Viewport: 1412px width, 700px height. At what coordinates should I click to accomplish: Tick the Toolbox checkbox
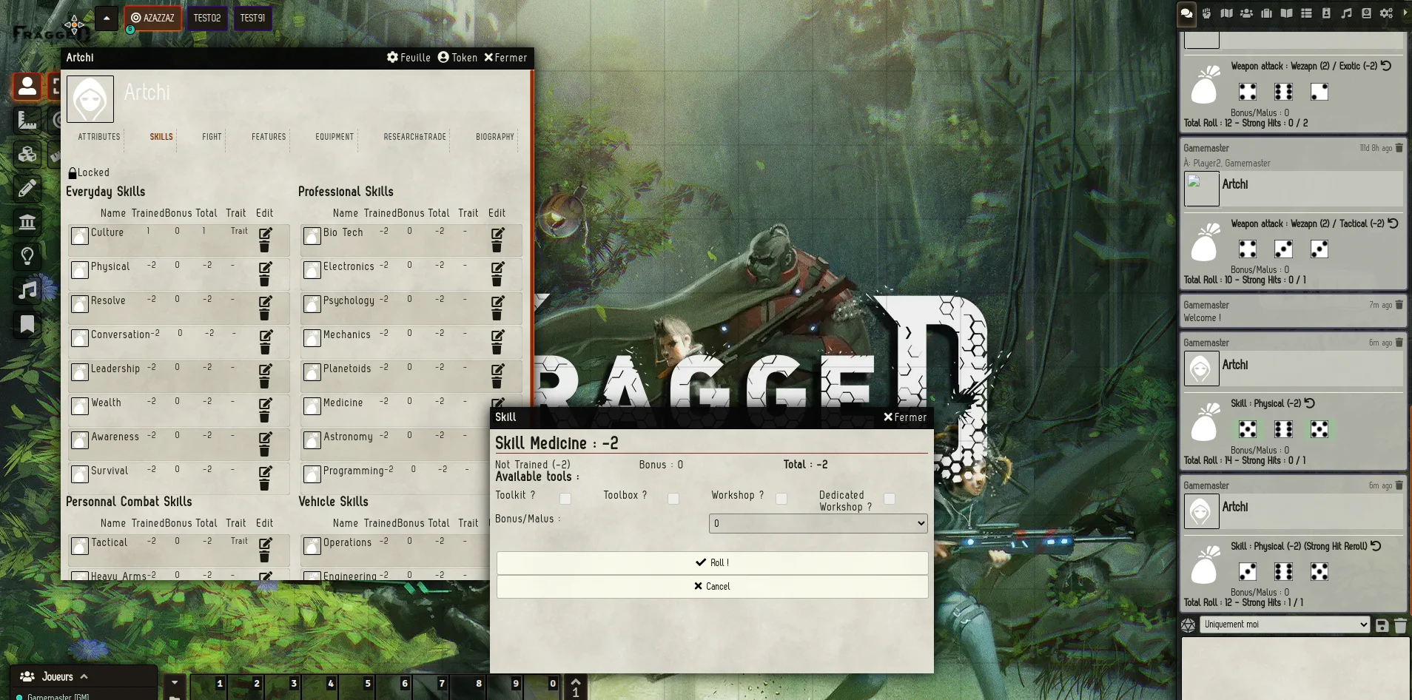(673, 499)
